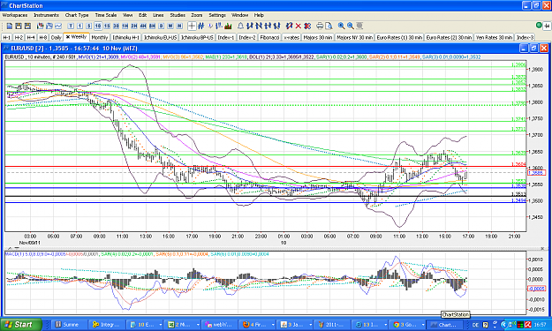Viewport: 552px width, 331px height.
Task: Select the 5 minute time scale button
Action: [89, 26]
